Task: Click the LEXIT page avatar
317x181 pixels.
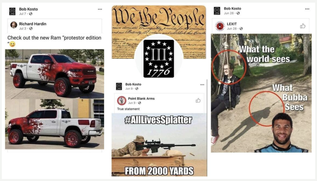Action: 220,26
